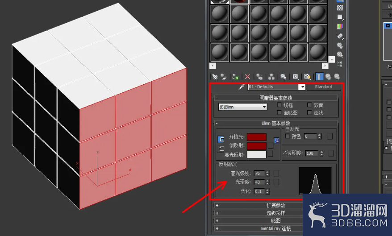
Task: Click the map button beside 不透明度
Action: click(331, 153)
